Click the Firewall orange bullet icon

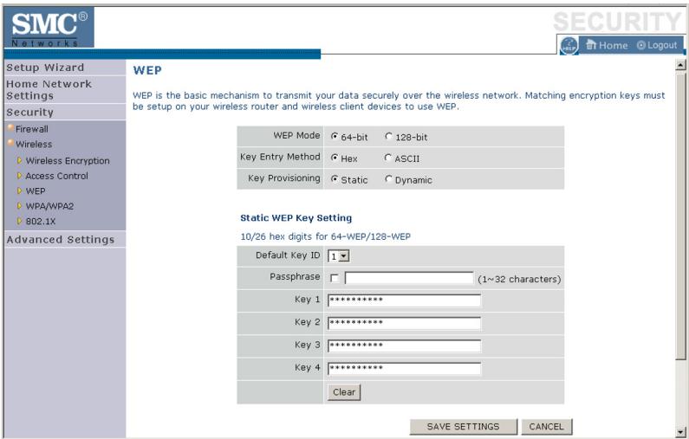point(10,128)
